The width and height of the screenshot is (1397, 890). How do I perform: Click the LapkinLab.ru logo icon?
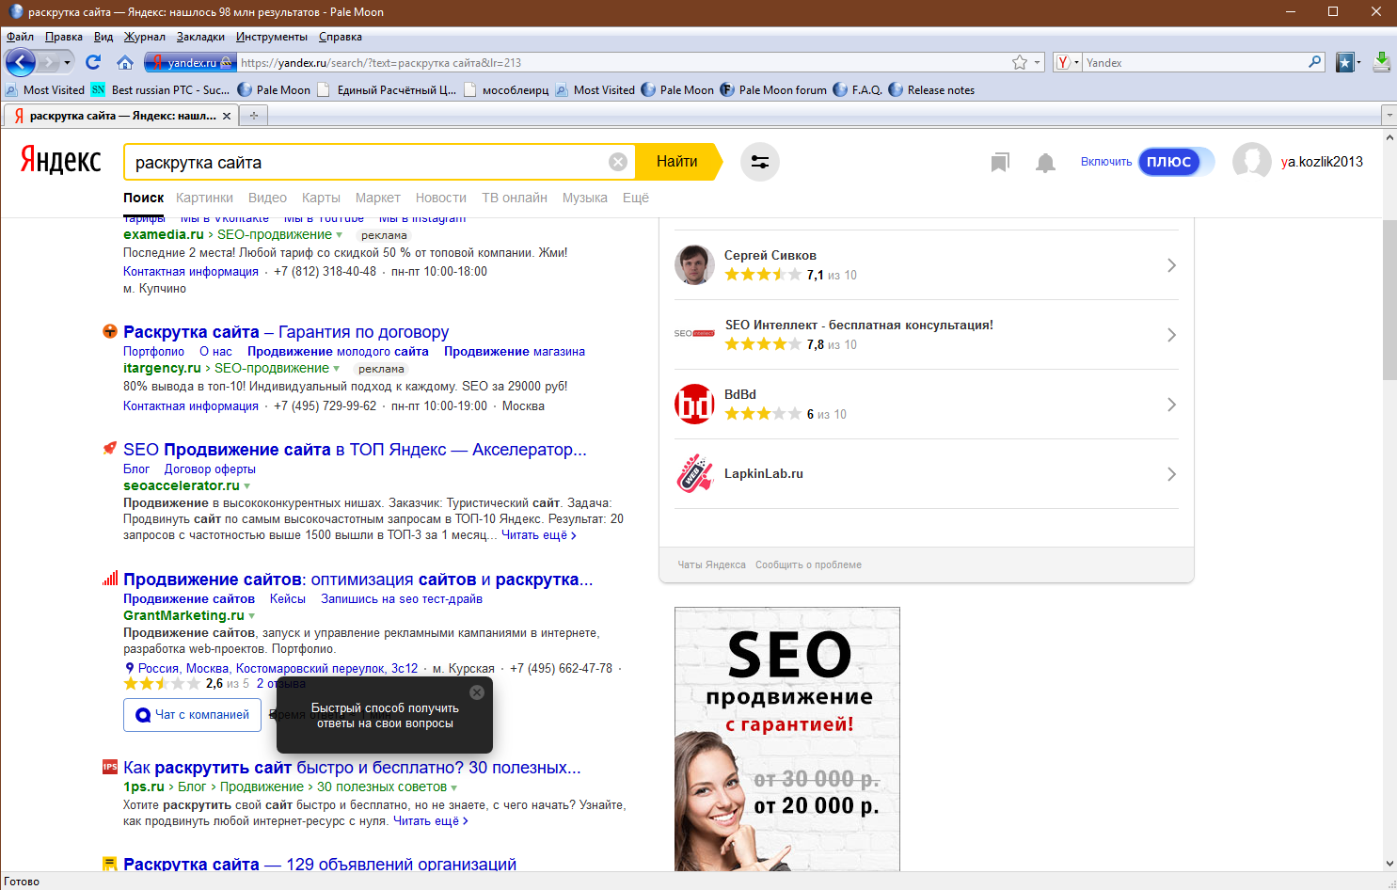694,474
